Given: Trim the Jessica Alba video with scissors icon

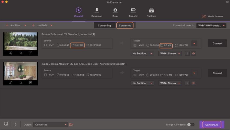Looking at the screenshot, I should point(11,83).
